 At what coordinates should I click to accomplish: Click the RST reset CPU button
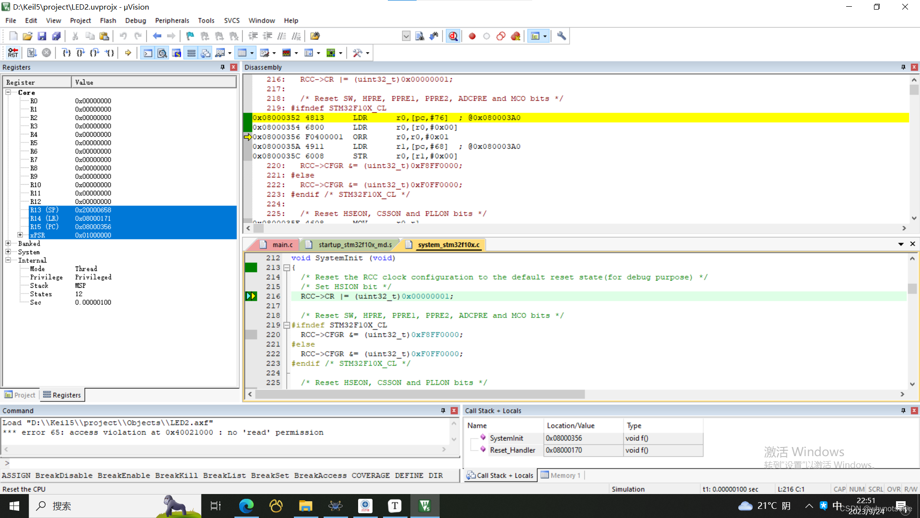click(13, 53)
